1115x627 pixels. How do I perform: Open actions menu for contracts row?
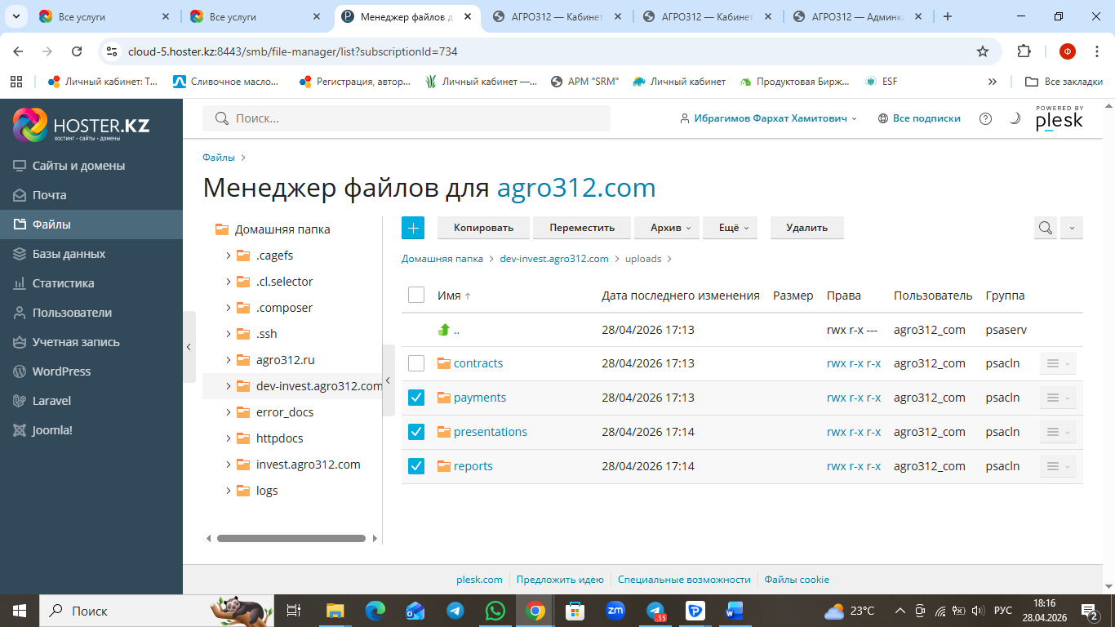pos(1058,363)
